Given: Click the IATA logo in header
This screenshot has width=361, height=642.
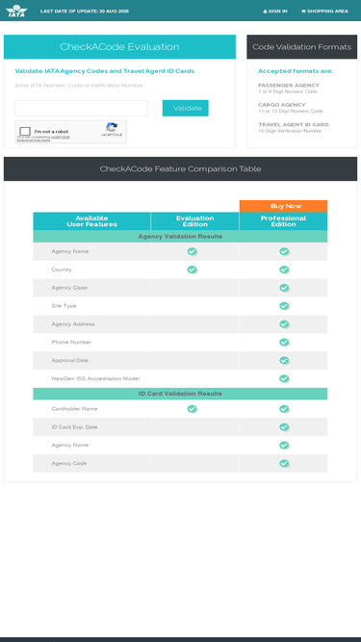Looking at the screenshot, I should pos(16,11).
